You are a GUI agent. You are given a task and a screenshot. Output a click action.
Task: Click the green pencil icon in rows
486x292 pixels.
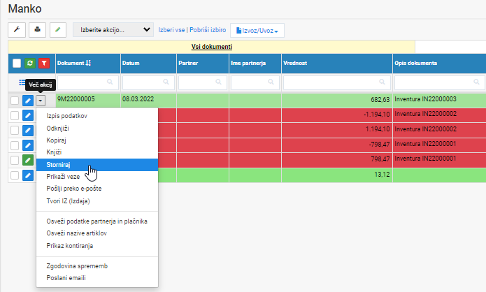(28, 160)
